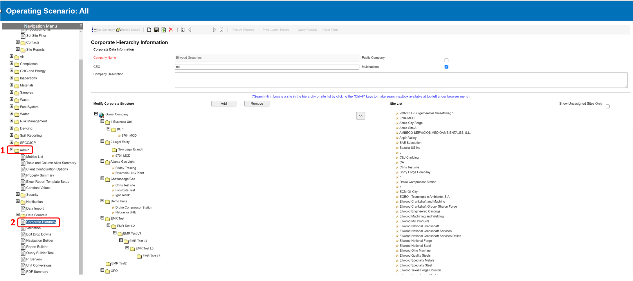
Task: Go to the previous record
Action: coord(190,30)
